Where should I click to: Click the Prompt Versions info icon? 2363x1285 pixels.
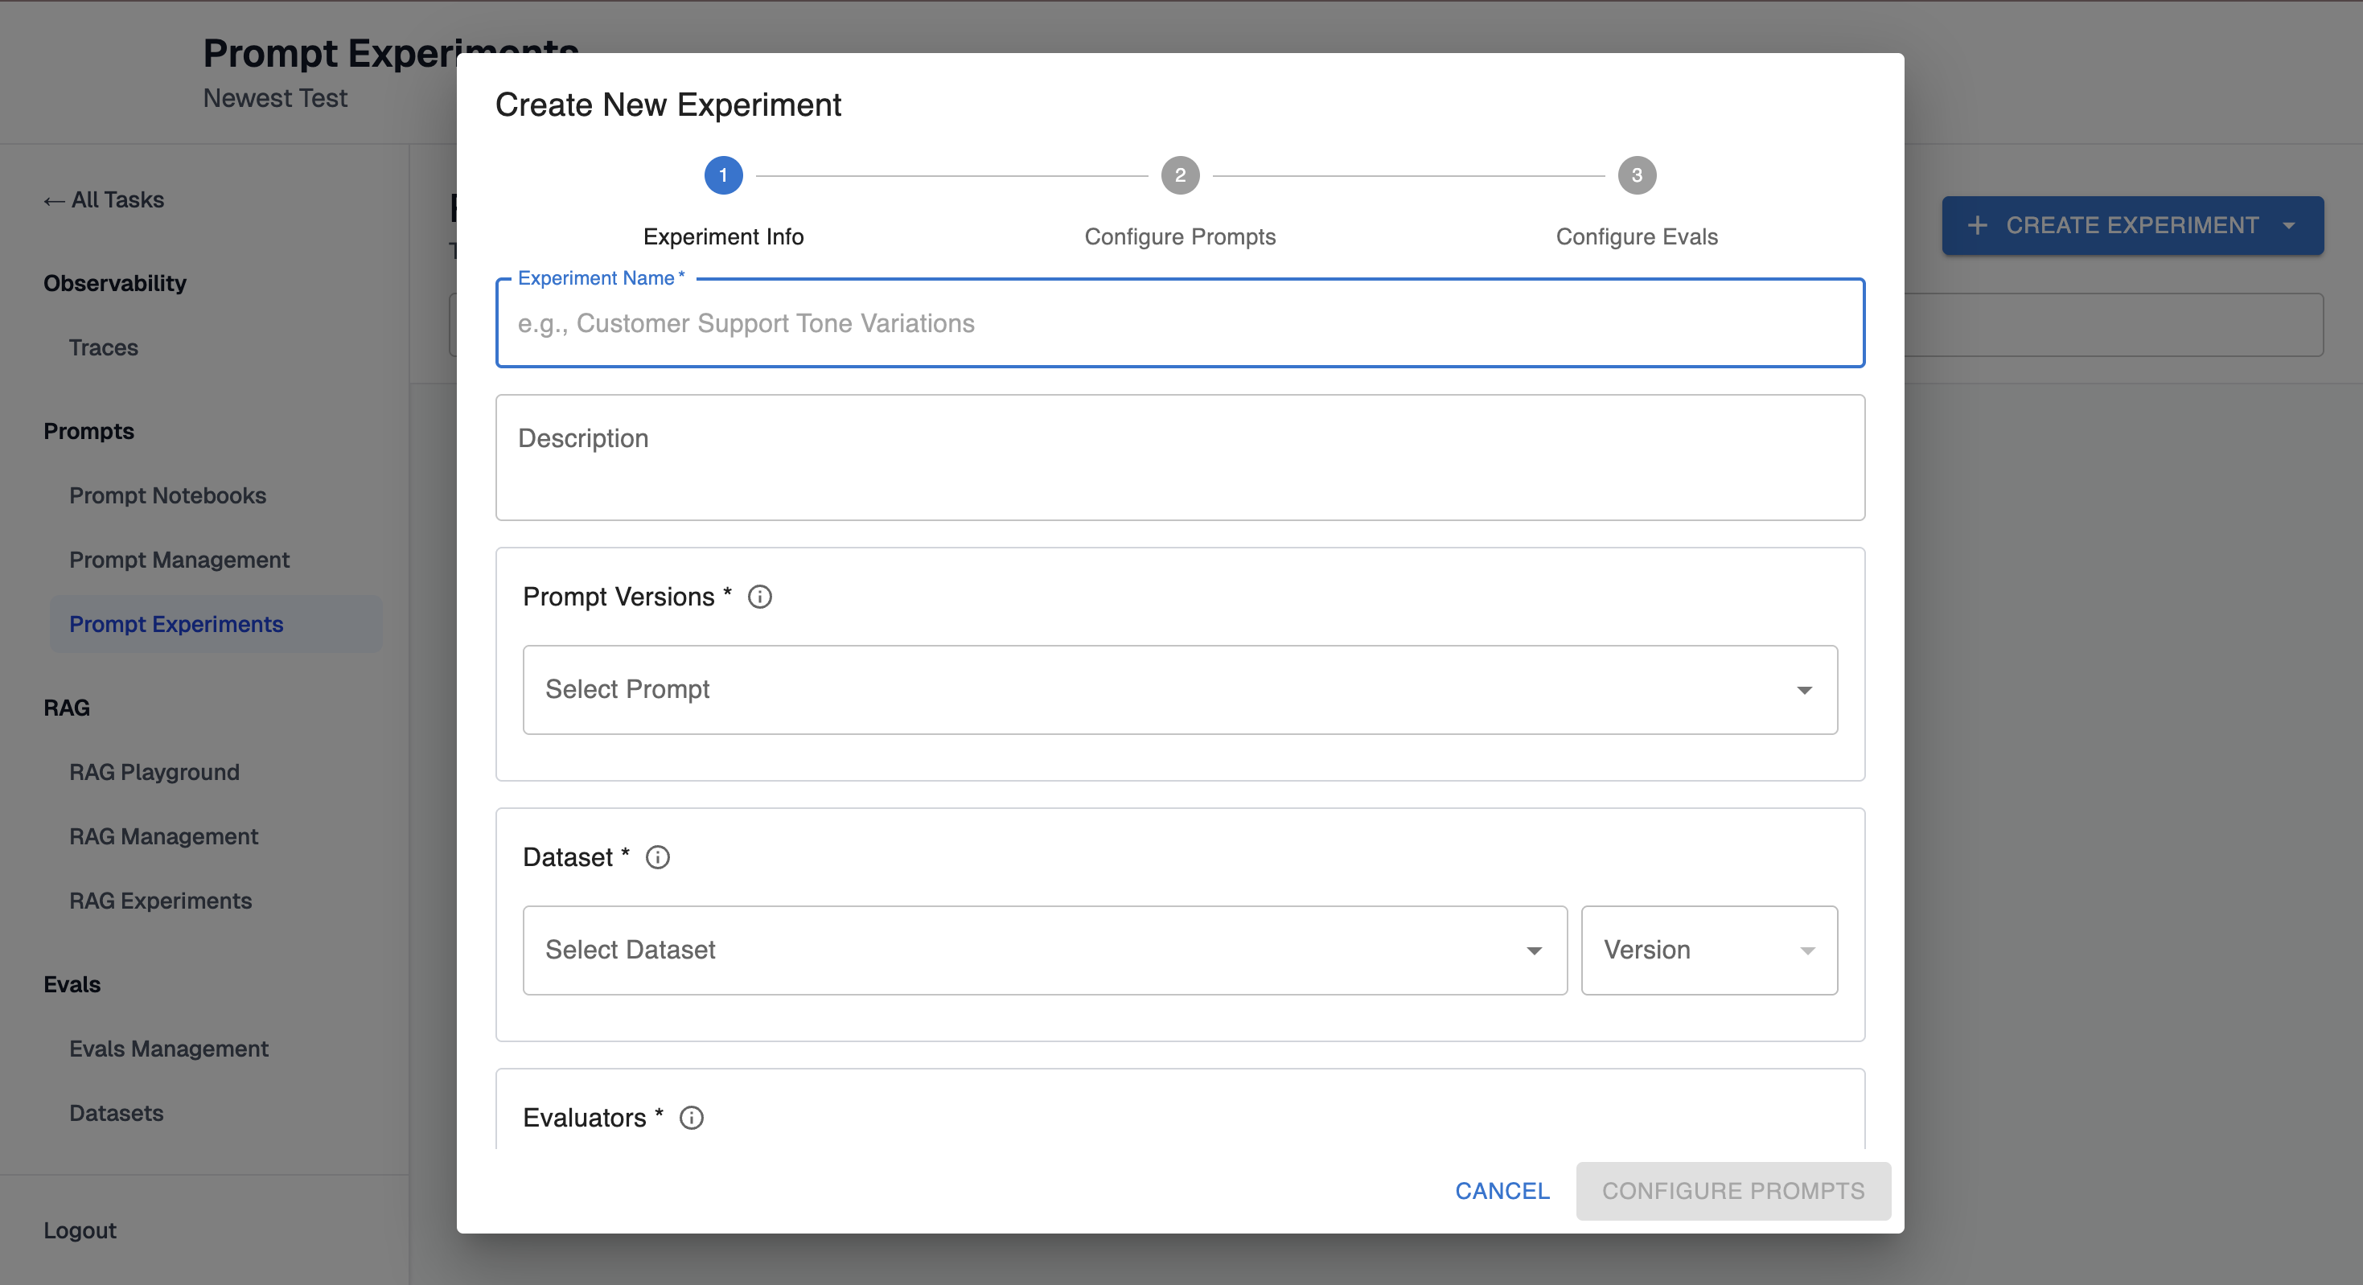click(759, 597)
